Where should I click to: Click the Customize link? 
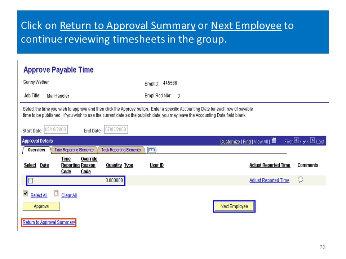click(x=230, y=142)
